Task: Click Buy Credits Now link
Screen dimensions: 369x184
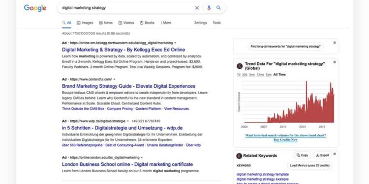Action: [x=285, y=140]
